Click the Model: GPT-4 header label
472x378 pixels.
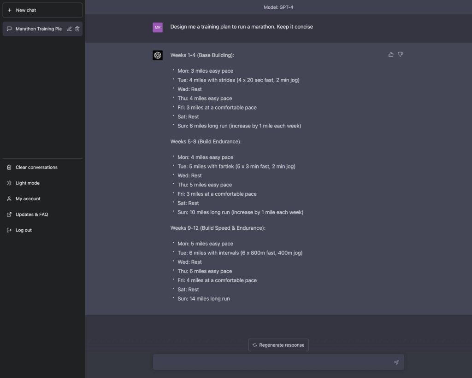[278, 7]
